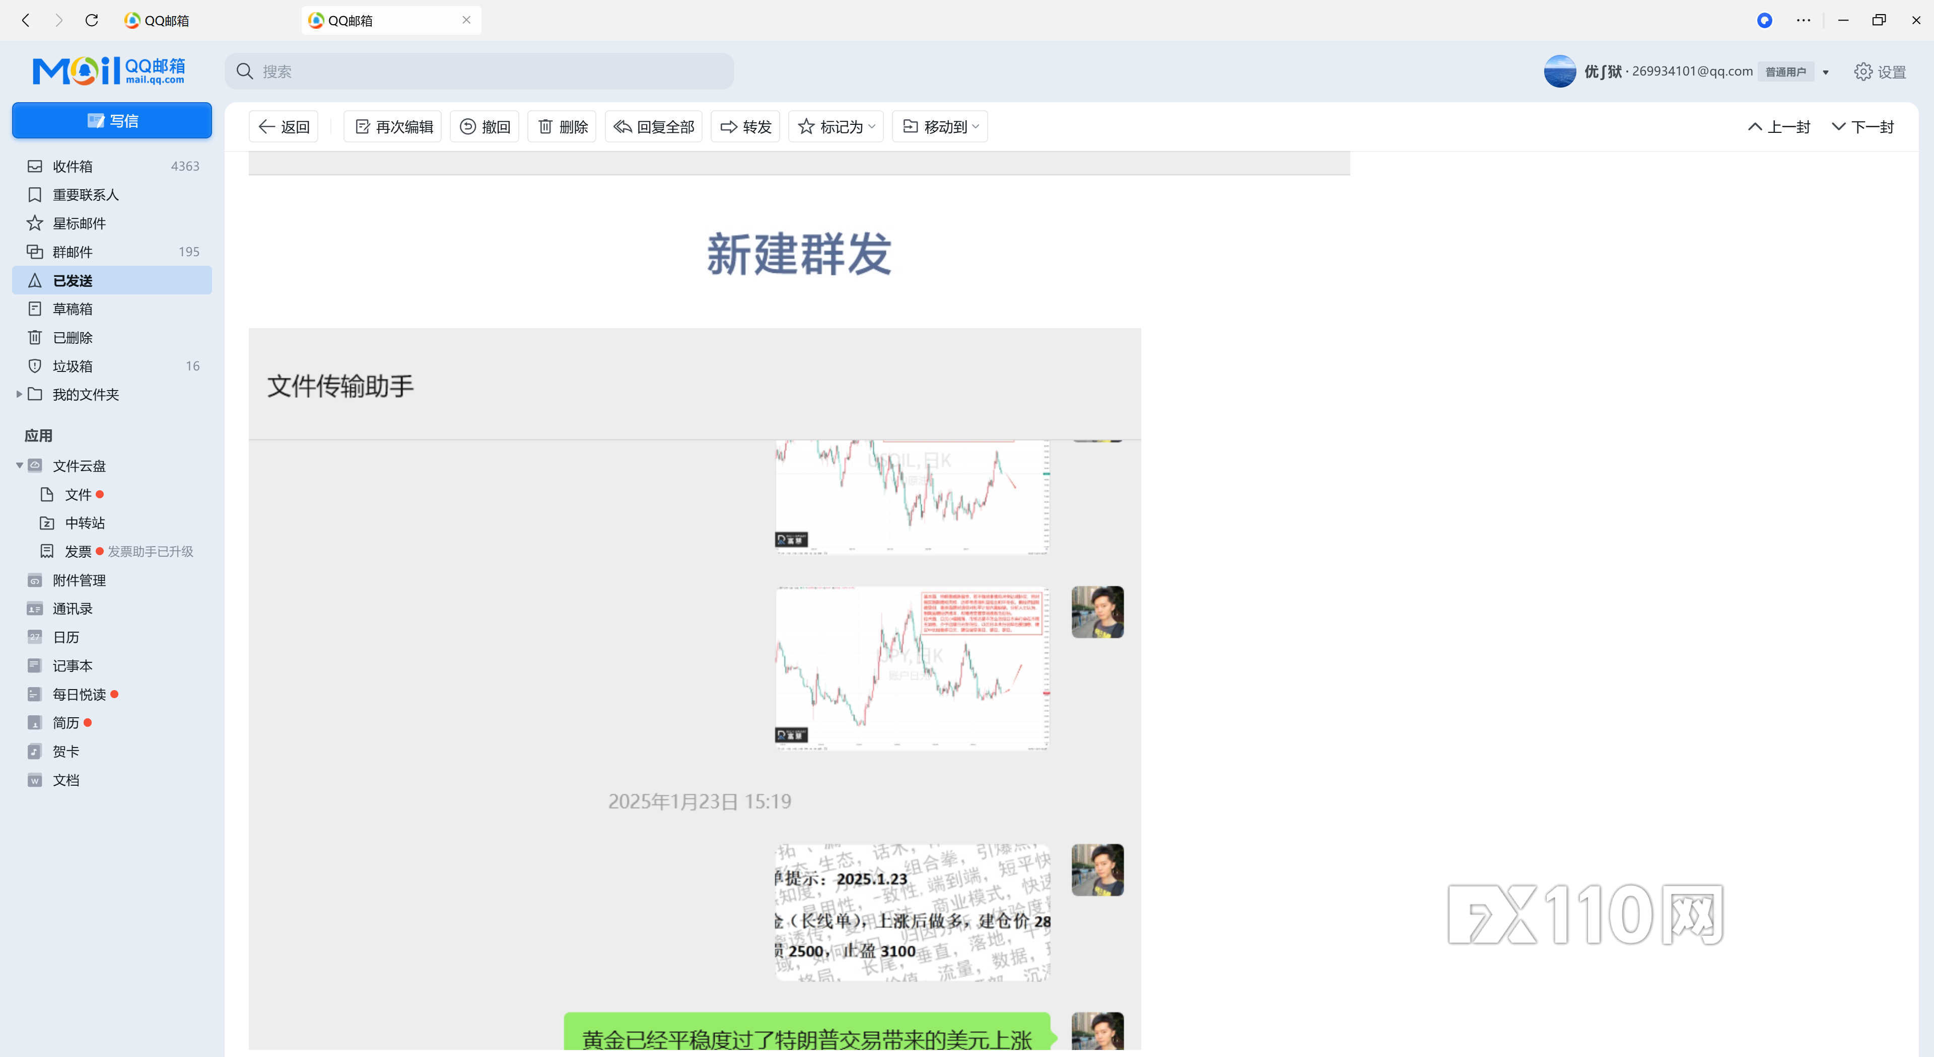The height and width of the screenshot is (1057, 1934).
Task: Open 记事本 notepad app
Action: [72, 665]
